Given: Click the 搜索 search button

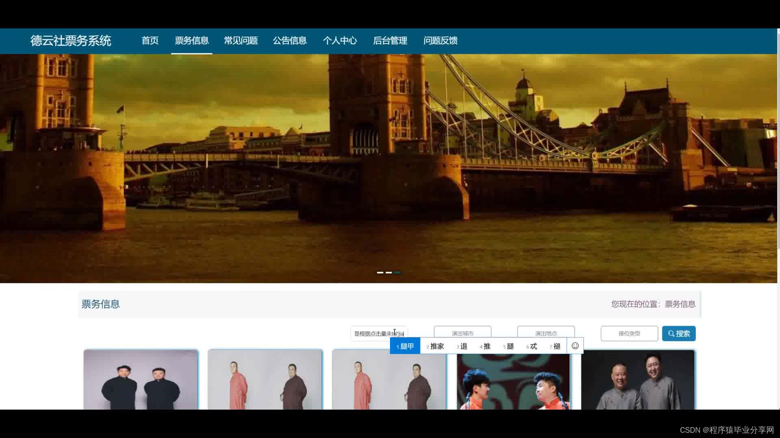Looking at the screenshot, I should point(678,333).
